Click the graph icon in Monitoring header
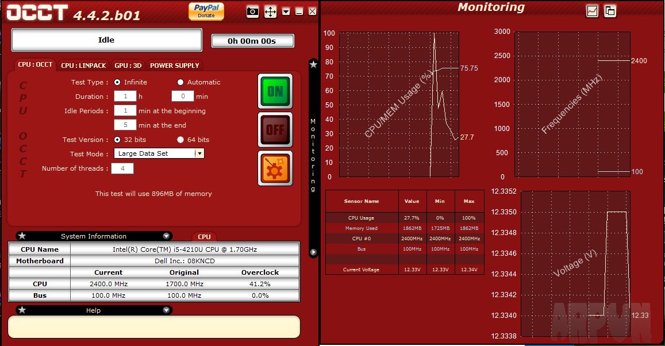Screen dimensions: 665x346 click(592, 11)
